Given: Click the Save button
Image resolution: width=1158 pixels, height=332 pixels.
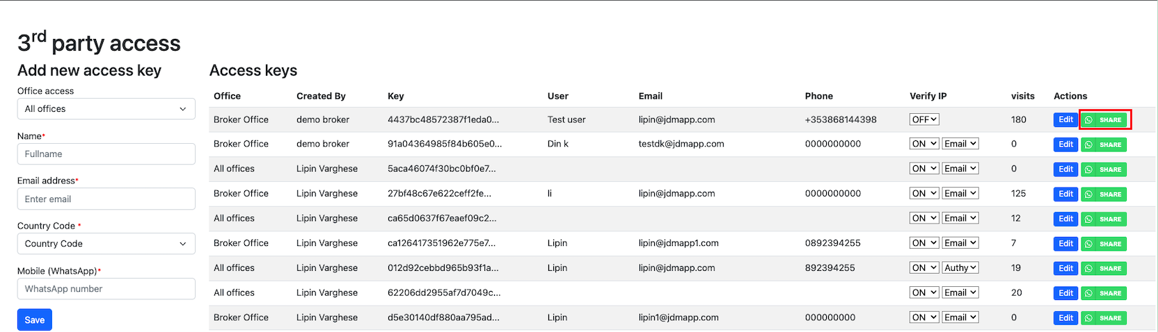Looking at the screenshot, I should [x=35, y=319].
